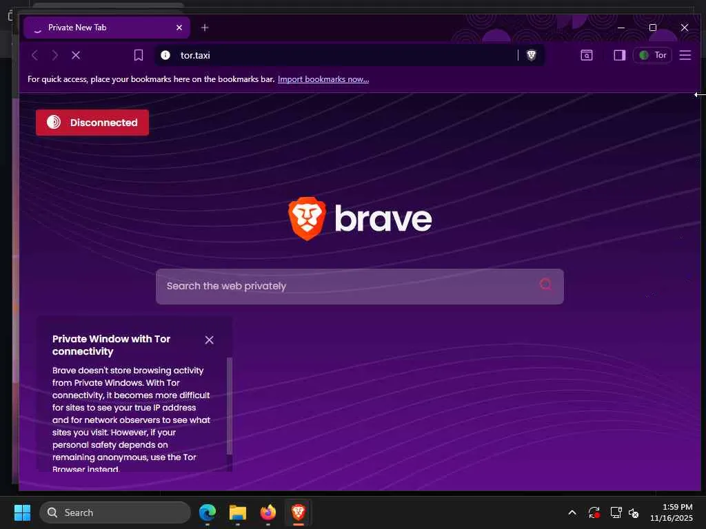
Task: Click the Disconnected Tor status button
Action: click(x=92, y=123)
